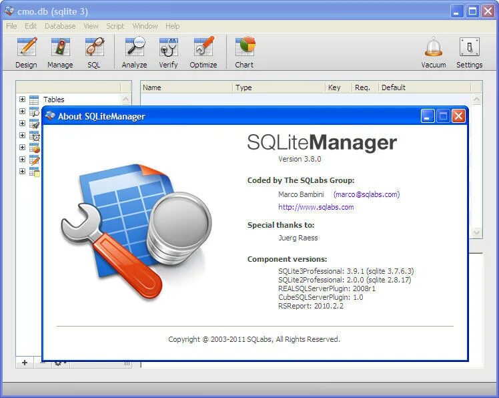Screen dimensions: 499x398
Task: Click column list scrollbar up arrow
Action: tap(476, 99)
